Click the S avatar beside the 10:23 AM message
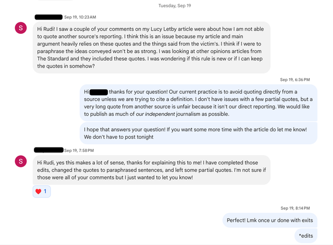 [21, 28]
